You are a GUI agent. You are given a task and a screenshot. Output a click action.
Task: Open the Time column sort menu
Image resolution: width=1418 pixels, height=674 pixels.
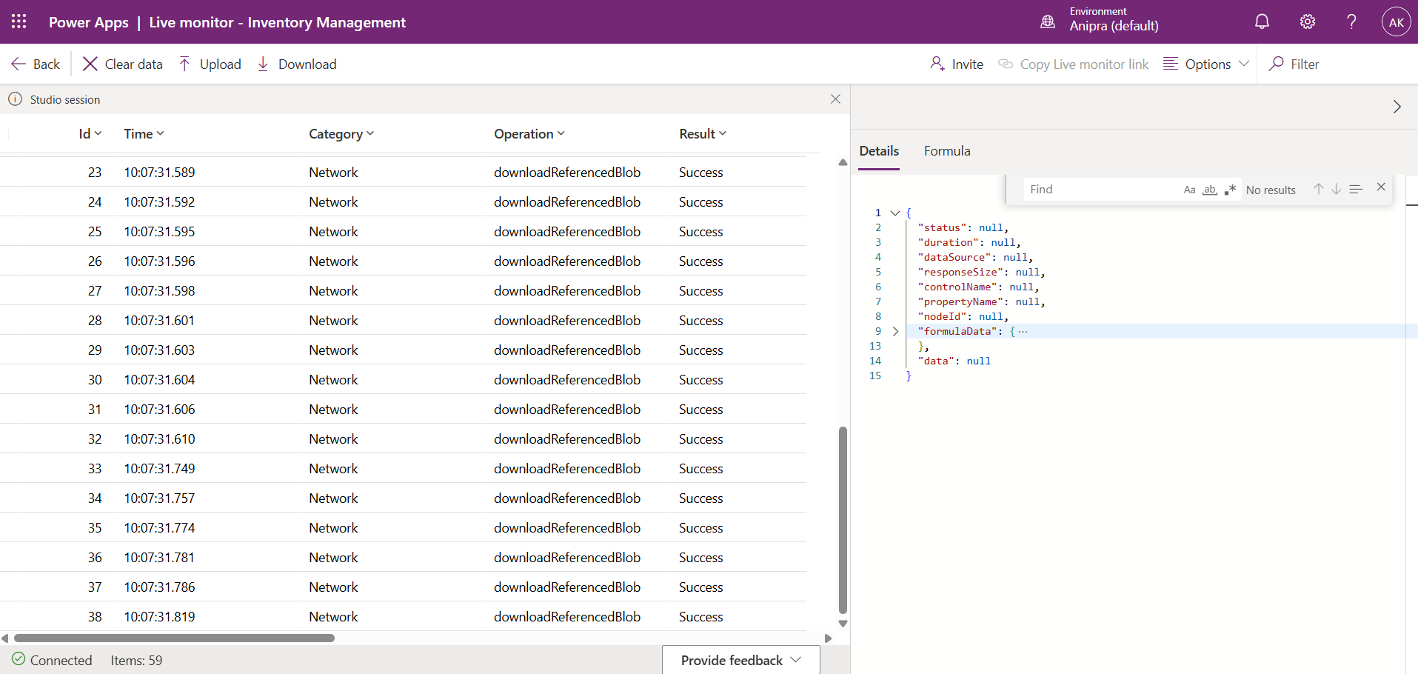coord(160,133)
